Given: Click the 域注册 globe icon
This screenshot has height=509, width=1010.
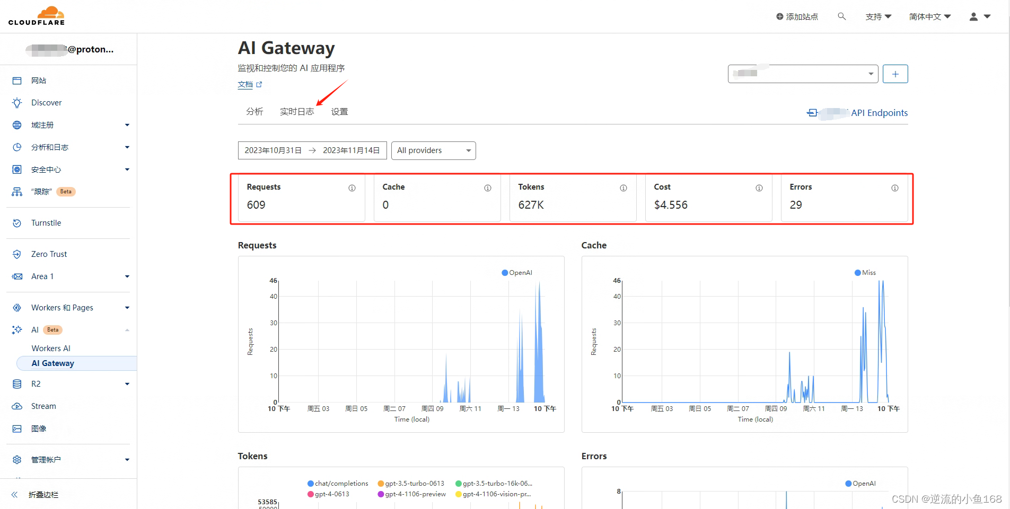Looking at the screenshot, I should pos(17,125).
